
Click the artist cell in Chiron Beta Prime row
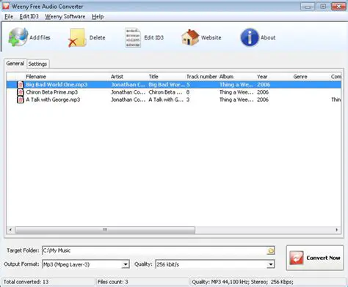(128, 92)
